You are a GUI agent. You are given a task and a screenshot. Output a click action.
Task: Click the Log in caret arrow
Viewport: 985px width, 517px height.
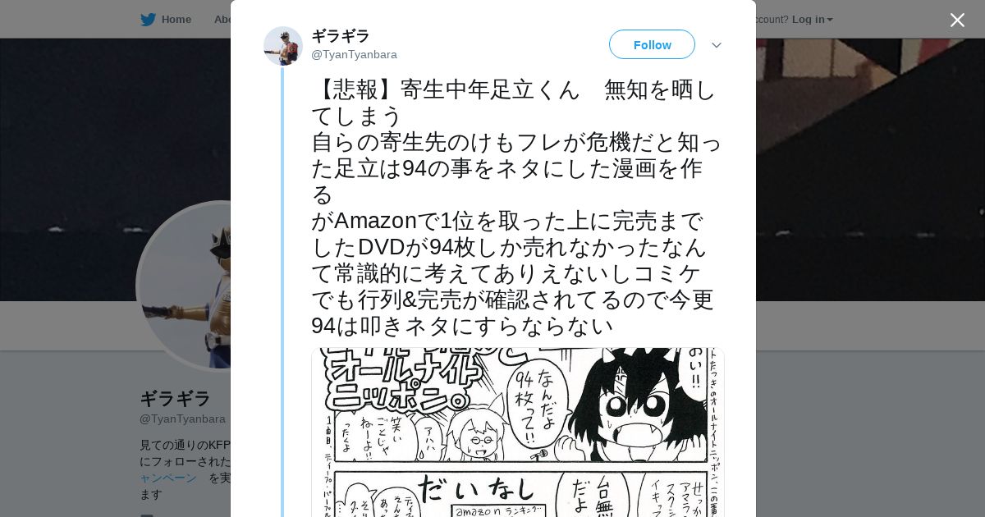click(830, 20)
